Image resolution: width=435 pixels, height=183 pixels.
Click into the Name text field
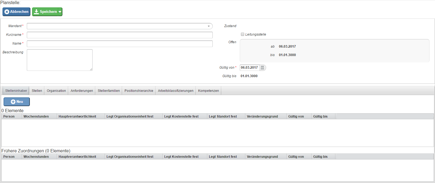[120, 44]
